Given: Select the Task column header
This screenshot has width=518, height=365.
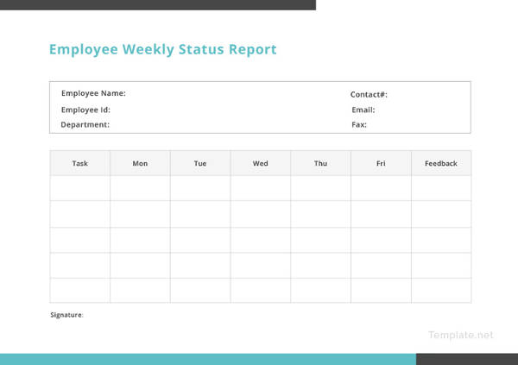Looking at the screenshot, I should click(x=80, y=163).
